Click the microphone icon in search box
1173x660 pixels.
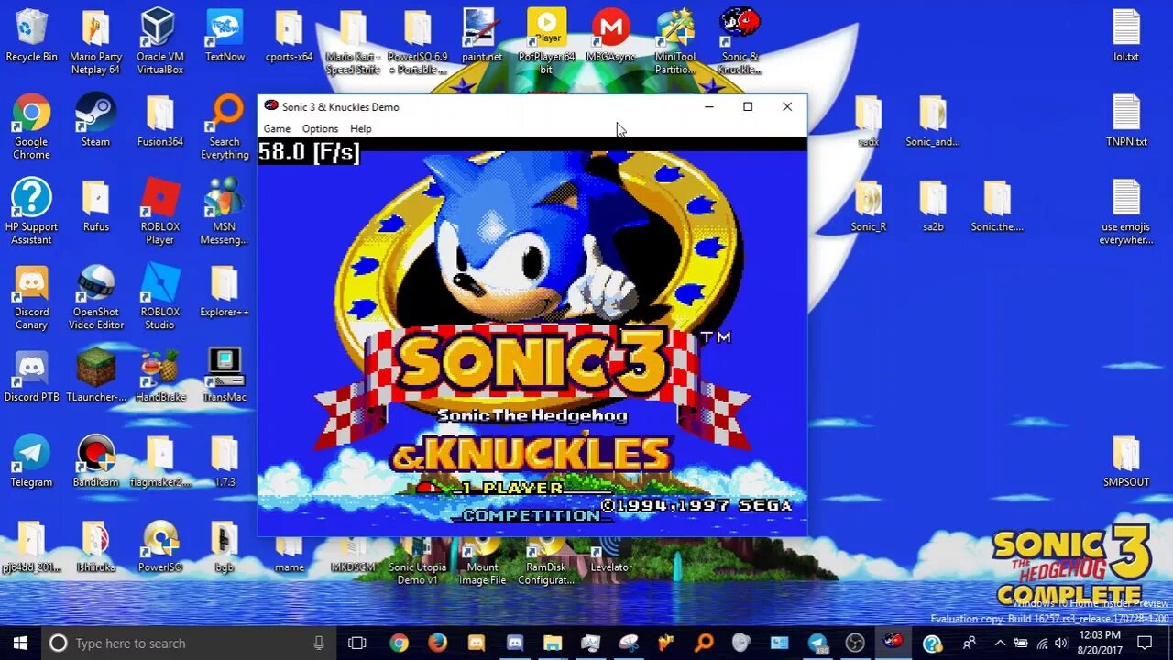click(319, 643)
